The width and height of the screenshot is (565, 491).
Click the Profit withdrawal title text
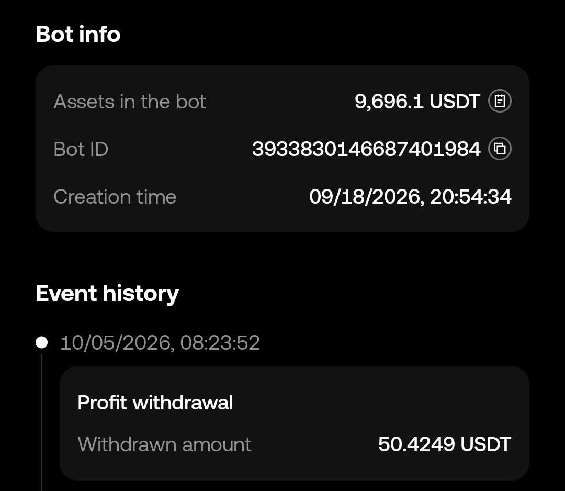(x=155, y=403)
